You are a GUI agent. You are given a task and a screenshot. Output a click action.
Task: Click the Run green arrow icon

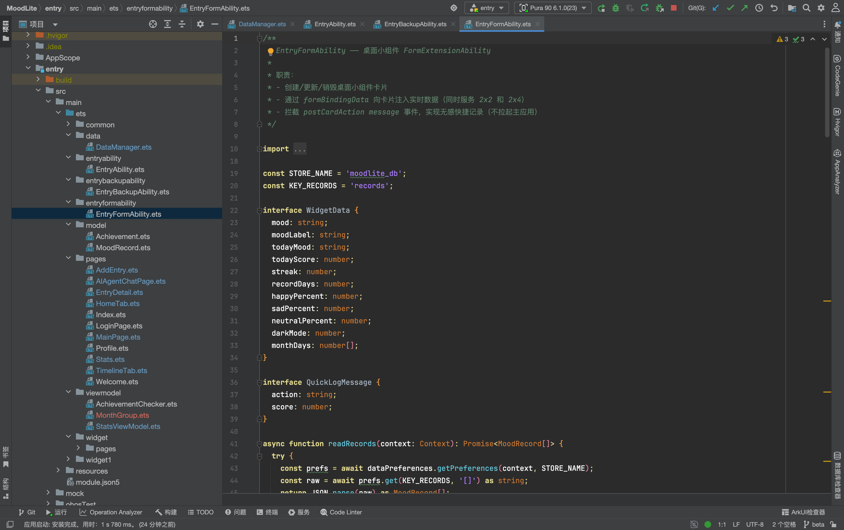(601, 8)
